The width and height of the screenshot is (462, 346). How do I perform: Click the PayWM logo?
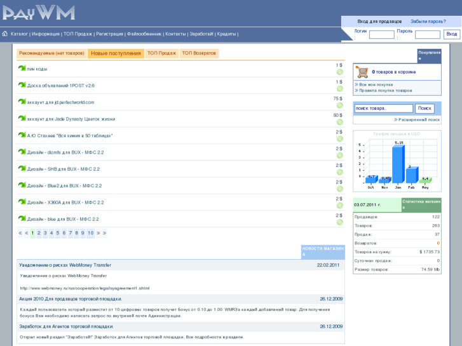point(39,13)
